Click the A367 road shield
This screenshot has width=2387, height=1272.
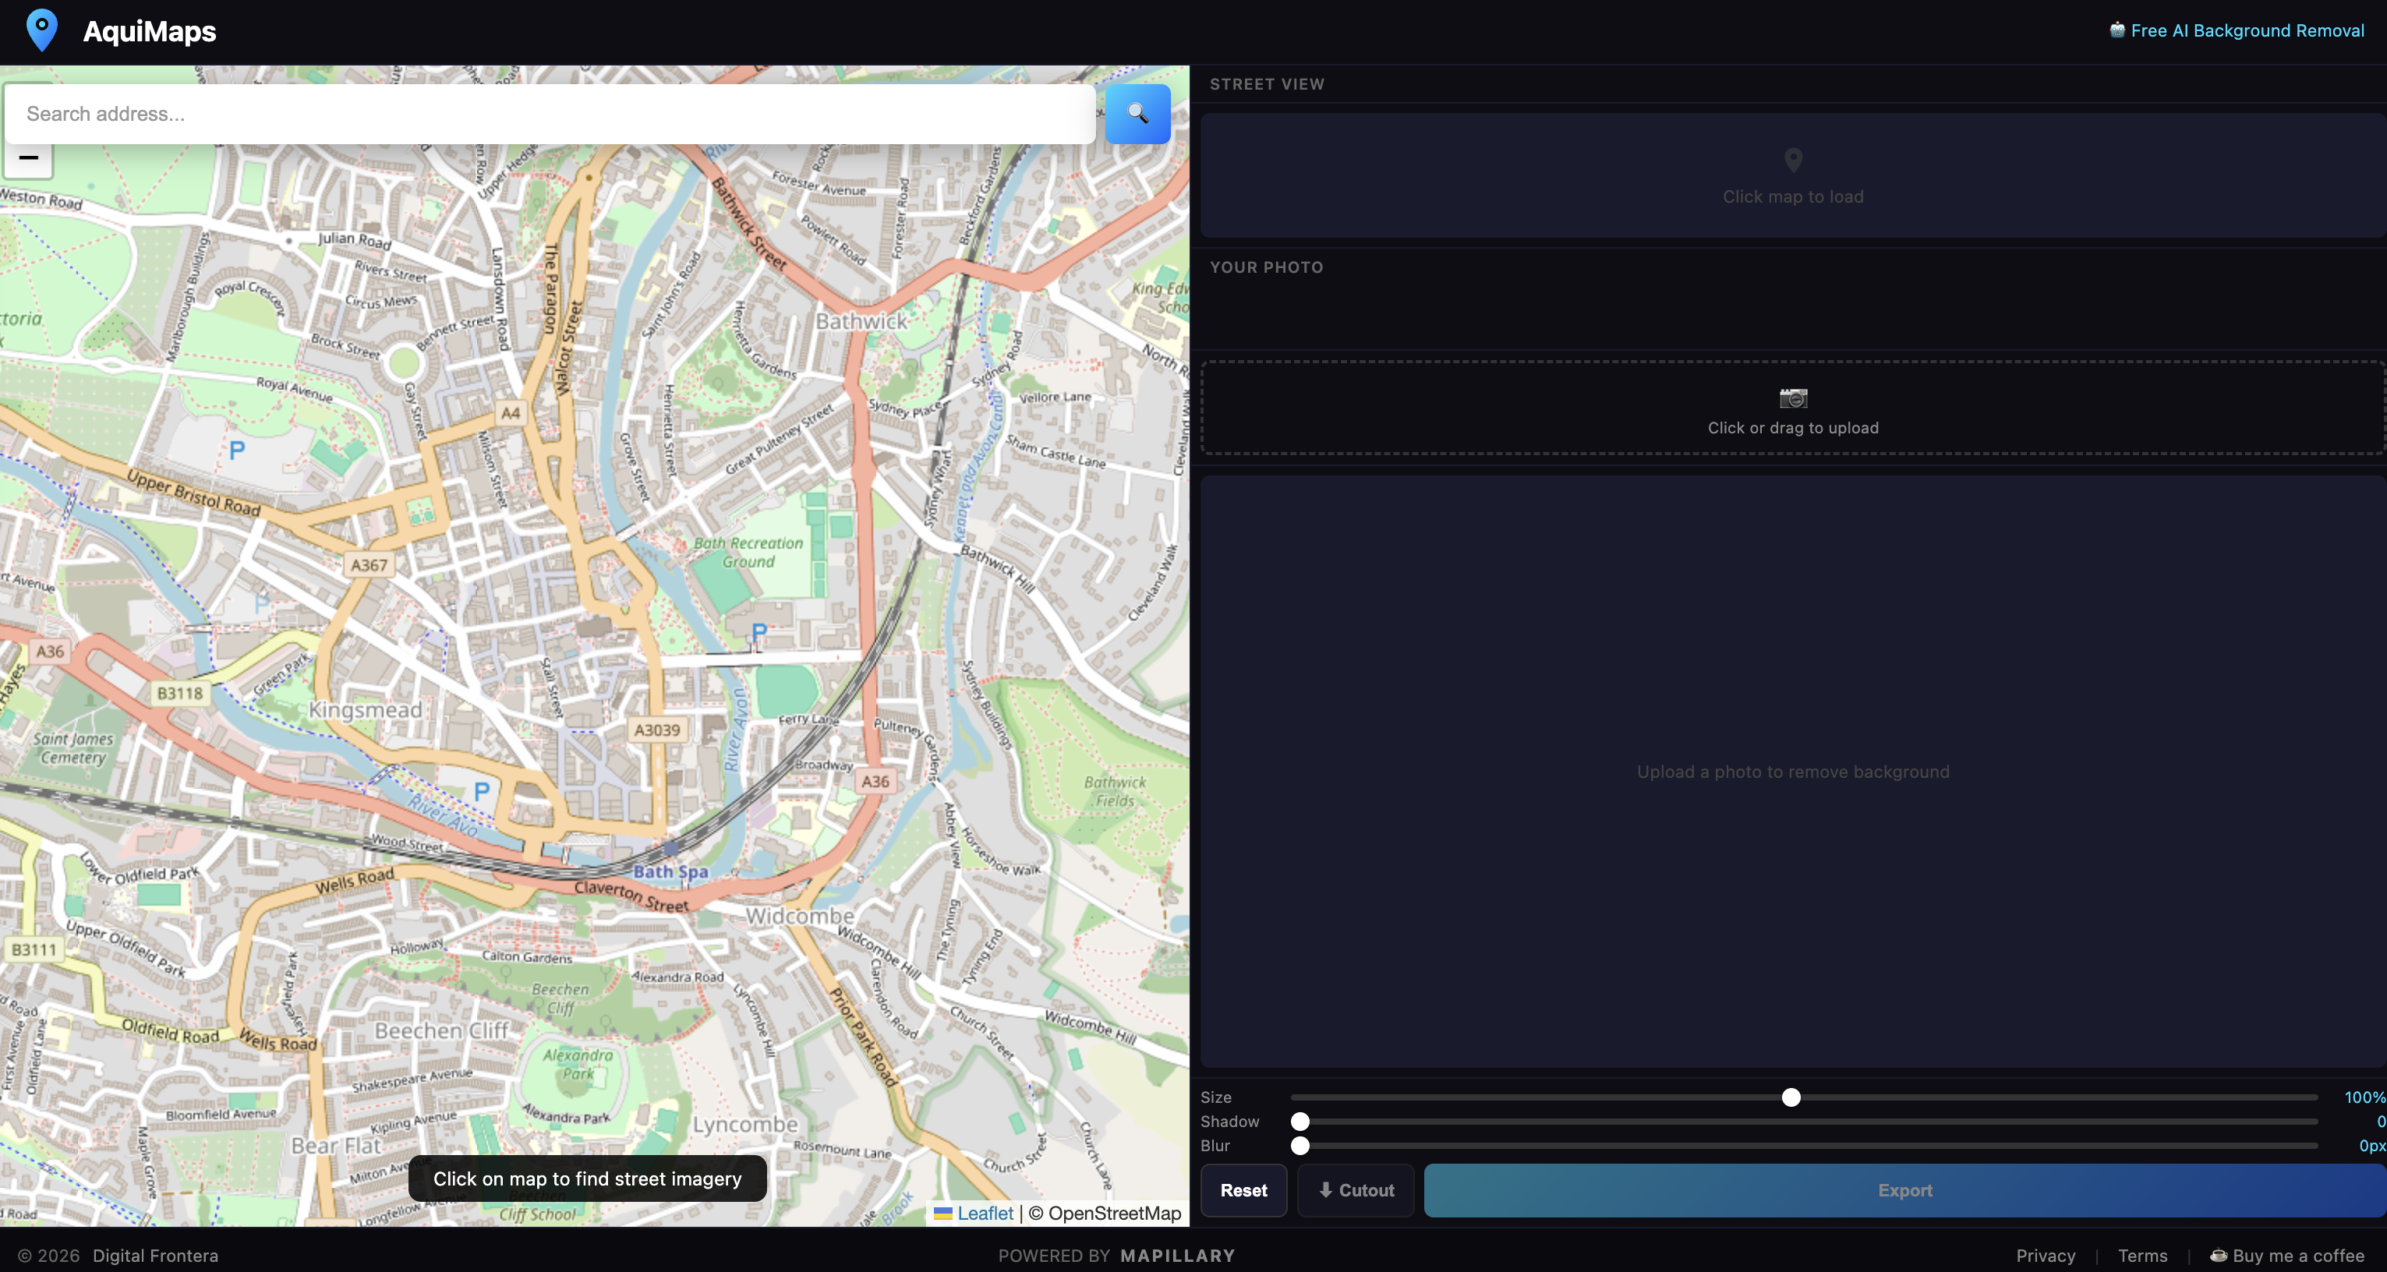(369, 565)
